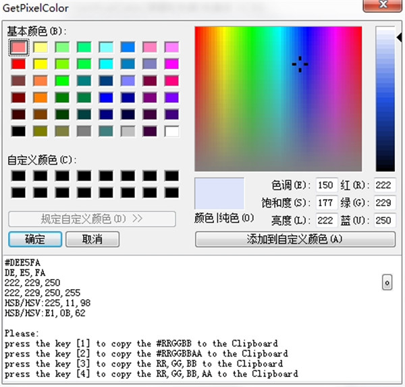The width and height of the screenshot is (405, 387).
Task: Select the light yellow swatch in first row
Action: [40, 47]
